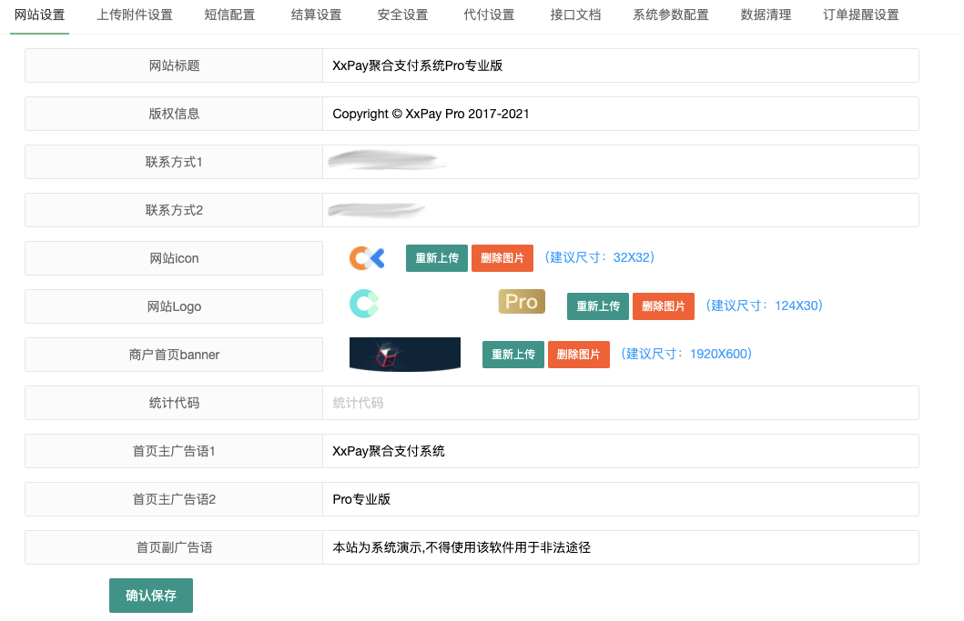This screenshot has height=621, width=964.
Task: Click the merchant homepage banner thumbnail
Action: [x=404, y=355]
